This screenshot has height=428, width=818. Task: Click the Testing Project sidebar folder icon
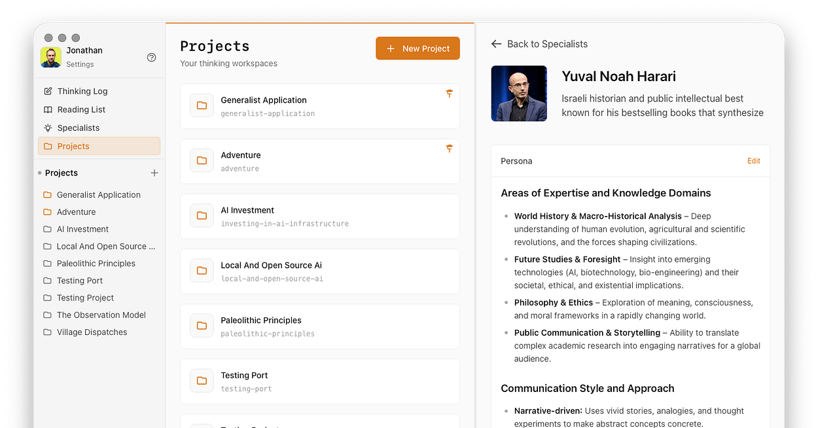coord(47,298)
